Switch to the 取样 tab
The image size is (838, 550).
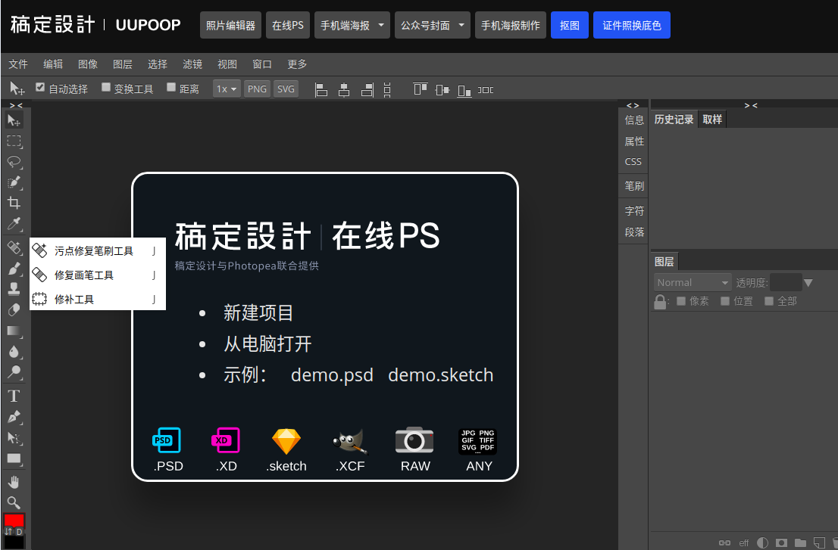click(712, 120)
